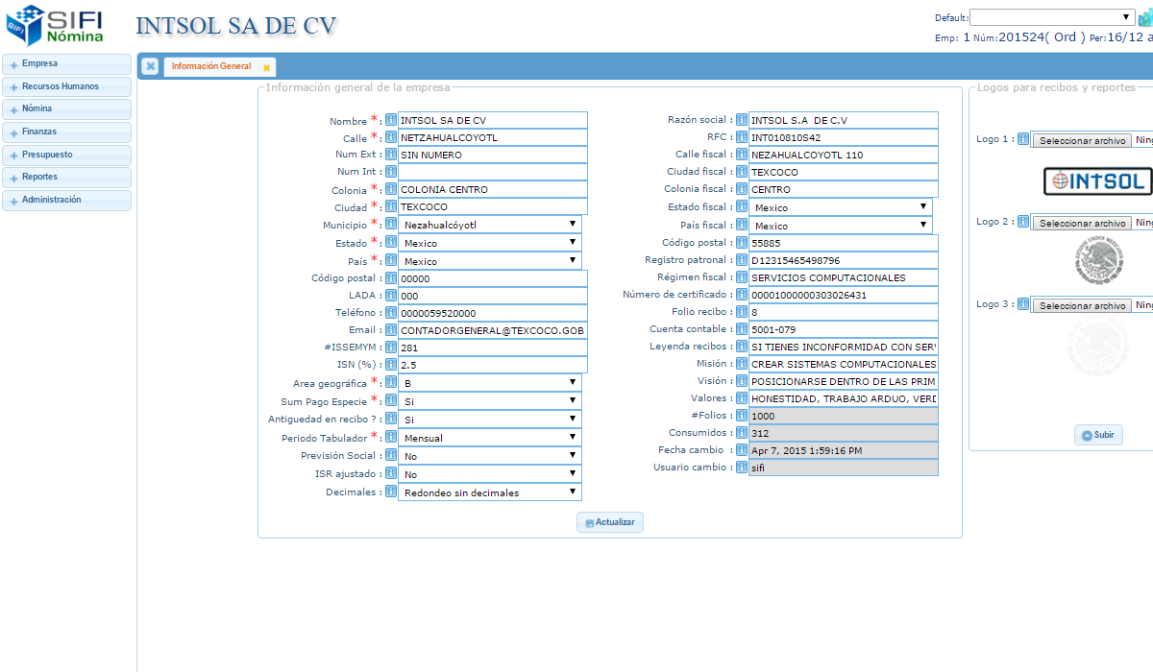1153x672 pixels.
Task: Click the info icon beside Registro patronal
Action: click(x=742, y=260)
